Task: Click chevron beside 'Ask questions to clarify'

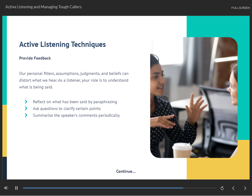Action: (x=26, y=108)
